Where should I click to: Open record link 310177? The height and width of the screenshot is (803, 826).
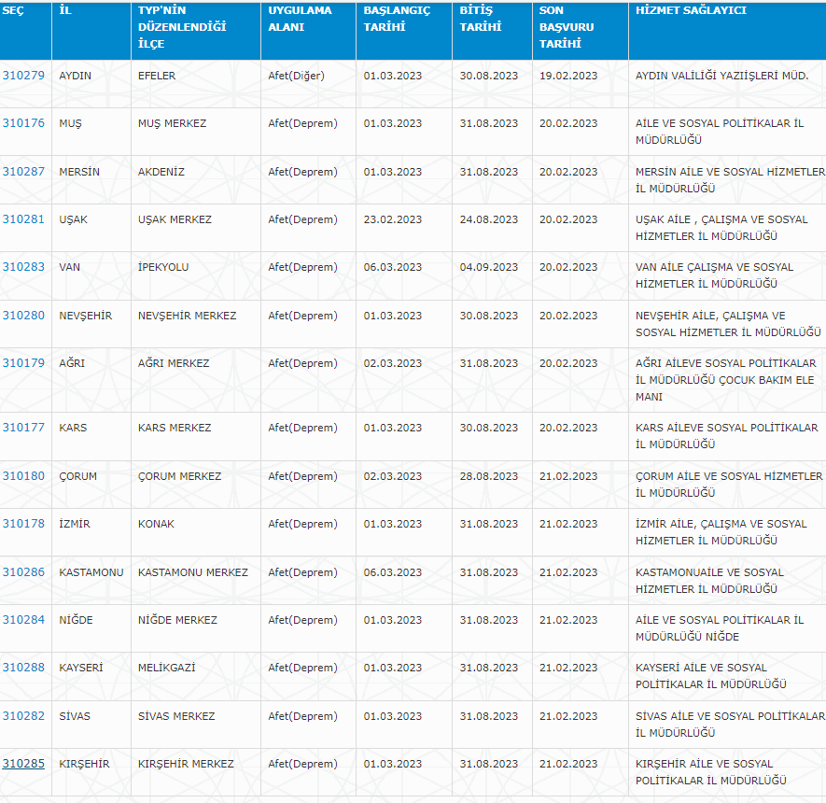[x=23, y=427]
